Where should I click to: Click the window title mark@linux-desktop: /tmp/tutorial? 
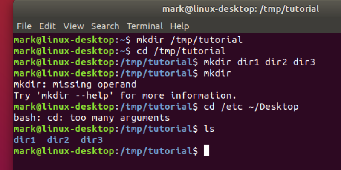(240, 9)
